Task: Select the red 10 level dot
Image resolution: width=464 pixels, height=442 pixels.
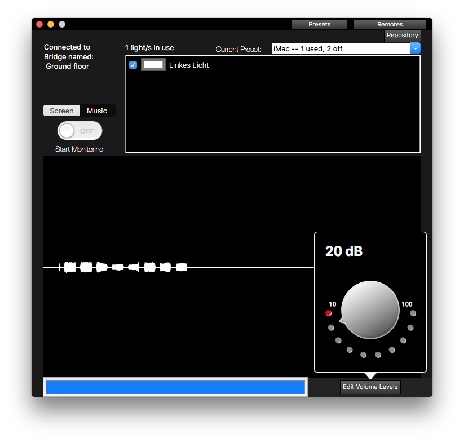Action: [328, 313]
